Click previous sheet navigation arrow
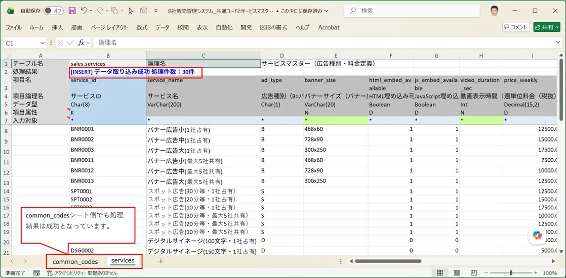566x278 pixels. pyautogui.click(x=12, y=261)
